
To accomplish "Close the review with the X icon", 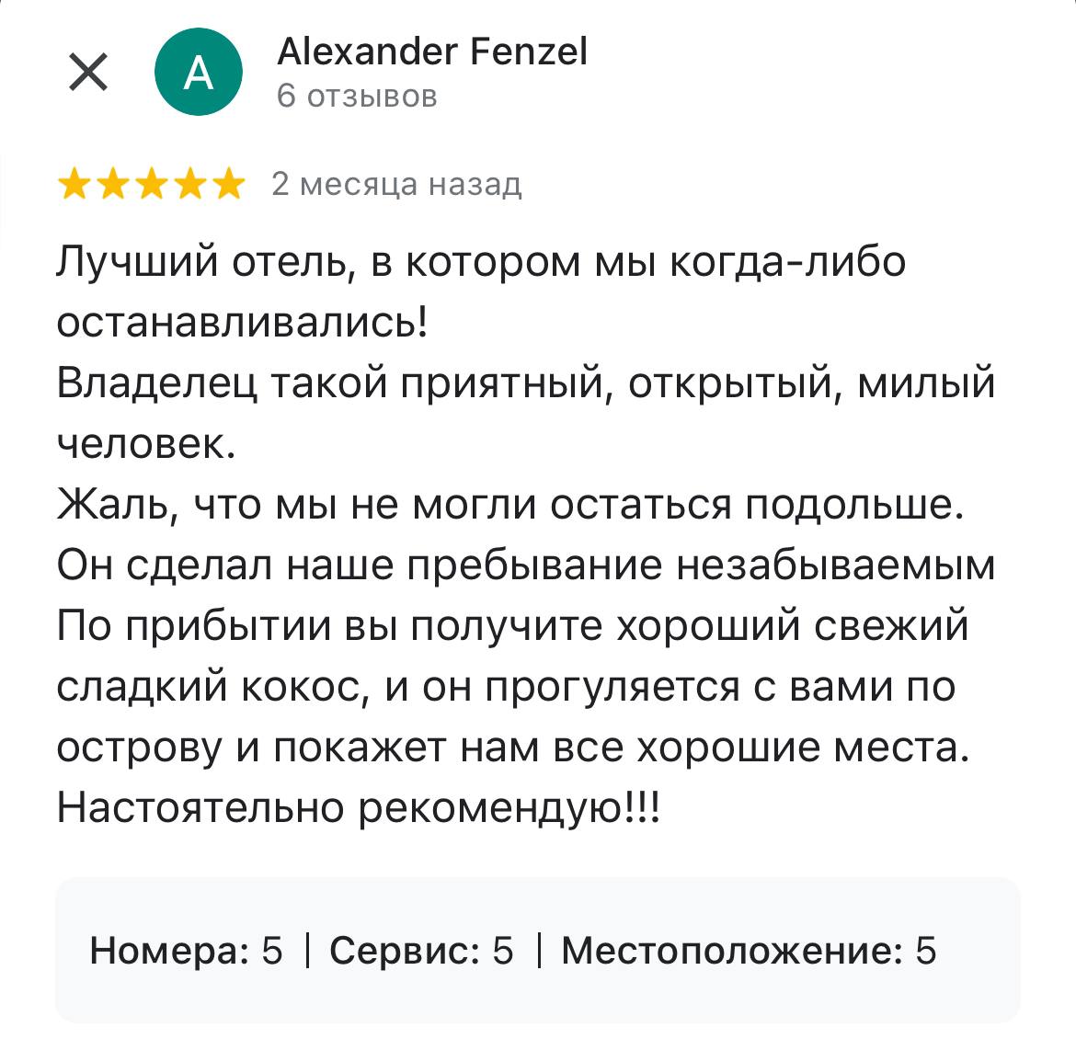I will coord(88,72).
